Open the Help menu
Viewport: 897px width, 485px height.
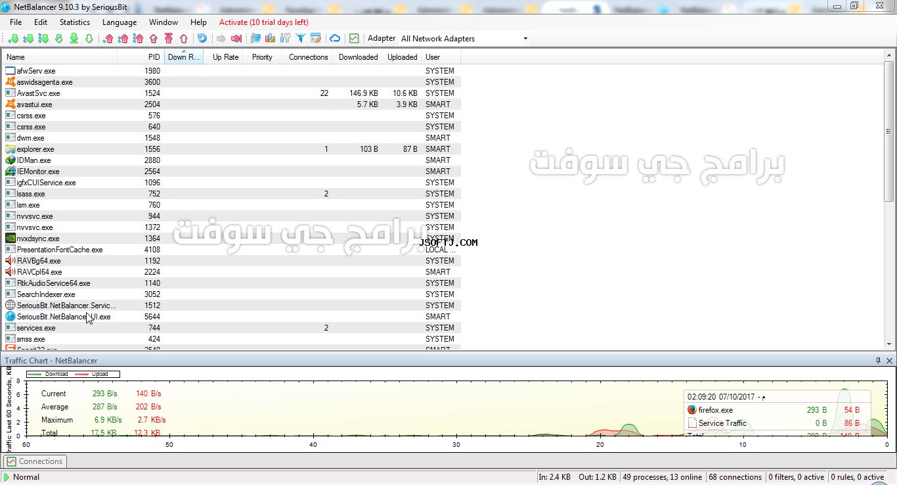[x=198, y=22]
